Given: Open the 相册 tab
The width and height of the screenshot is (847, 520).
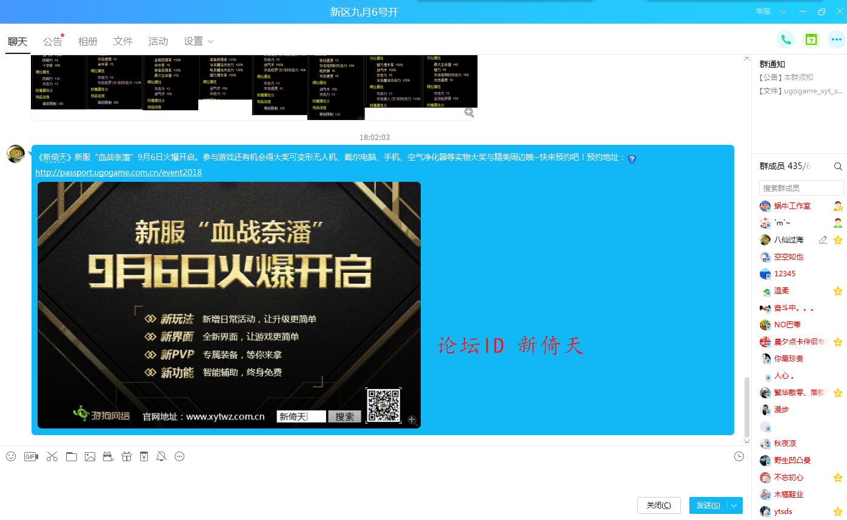Looking at the screenshot, I should pos(88,41).
